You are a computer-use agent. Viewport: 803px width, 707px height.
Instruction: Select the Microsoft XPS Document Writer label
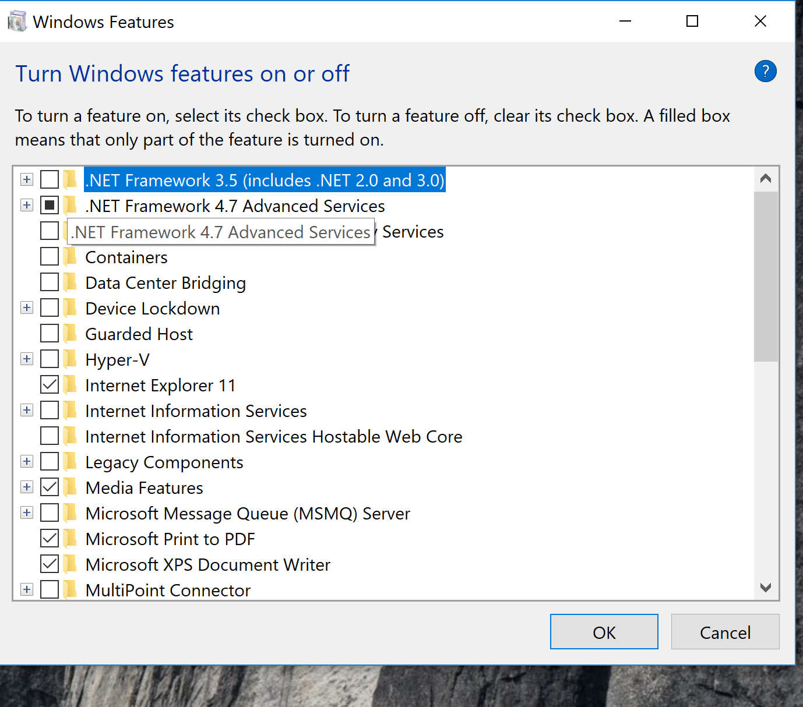click(208, 565)
